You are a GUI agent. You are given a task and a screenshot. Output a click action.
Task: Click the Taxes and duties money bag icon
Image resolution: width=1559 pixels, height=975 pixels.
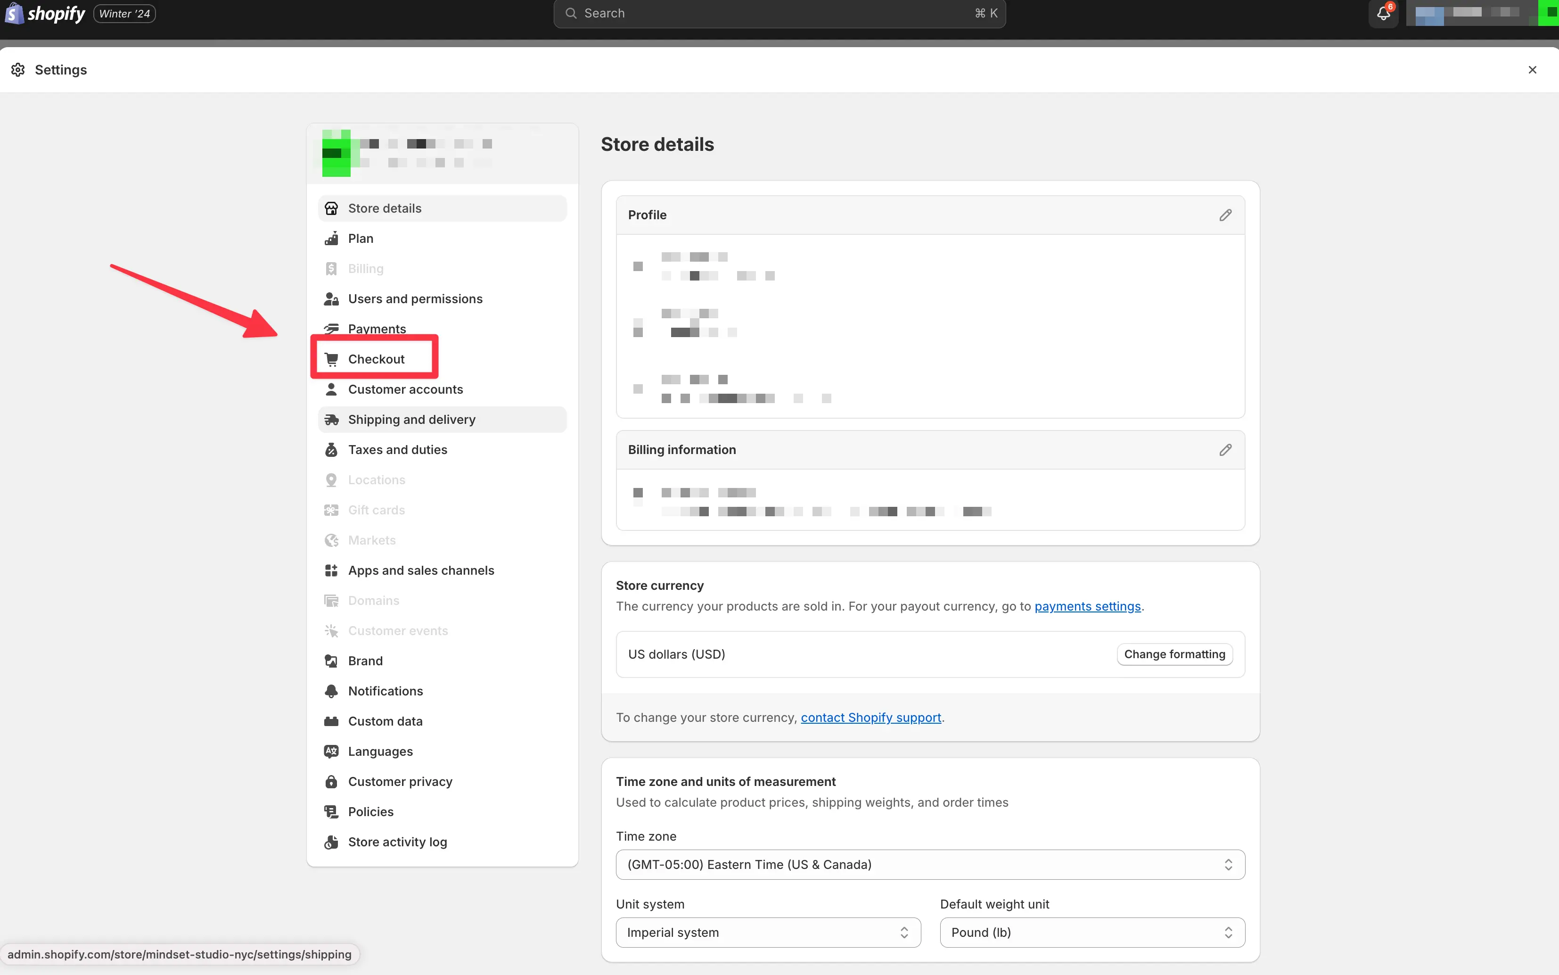(x=331, y=449)
